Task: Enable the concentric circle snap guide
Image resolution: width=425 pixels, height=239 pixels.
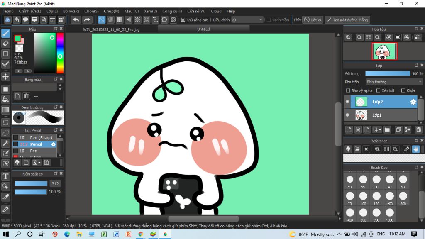Action: 147,20
